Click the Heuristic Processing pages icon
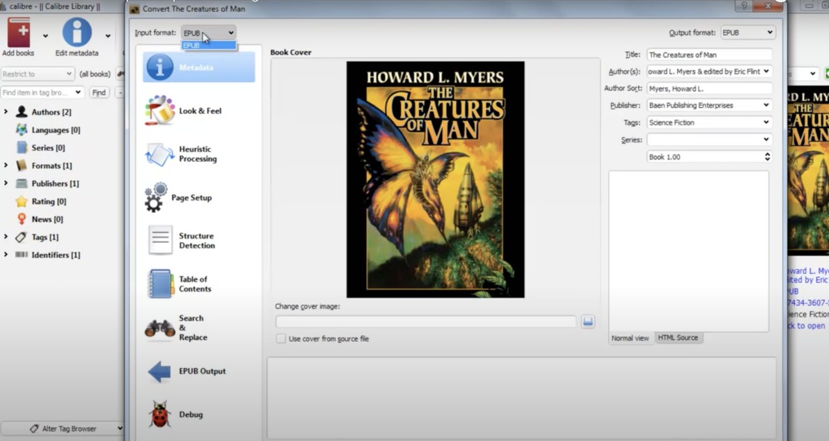 coord(159,154)
